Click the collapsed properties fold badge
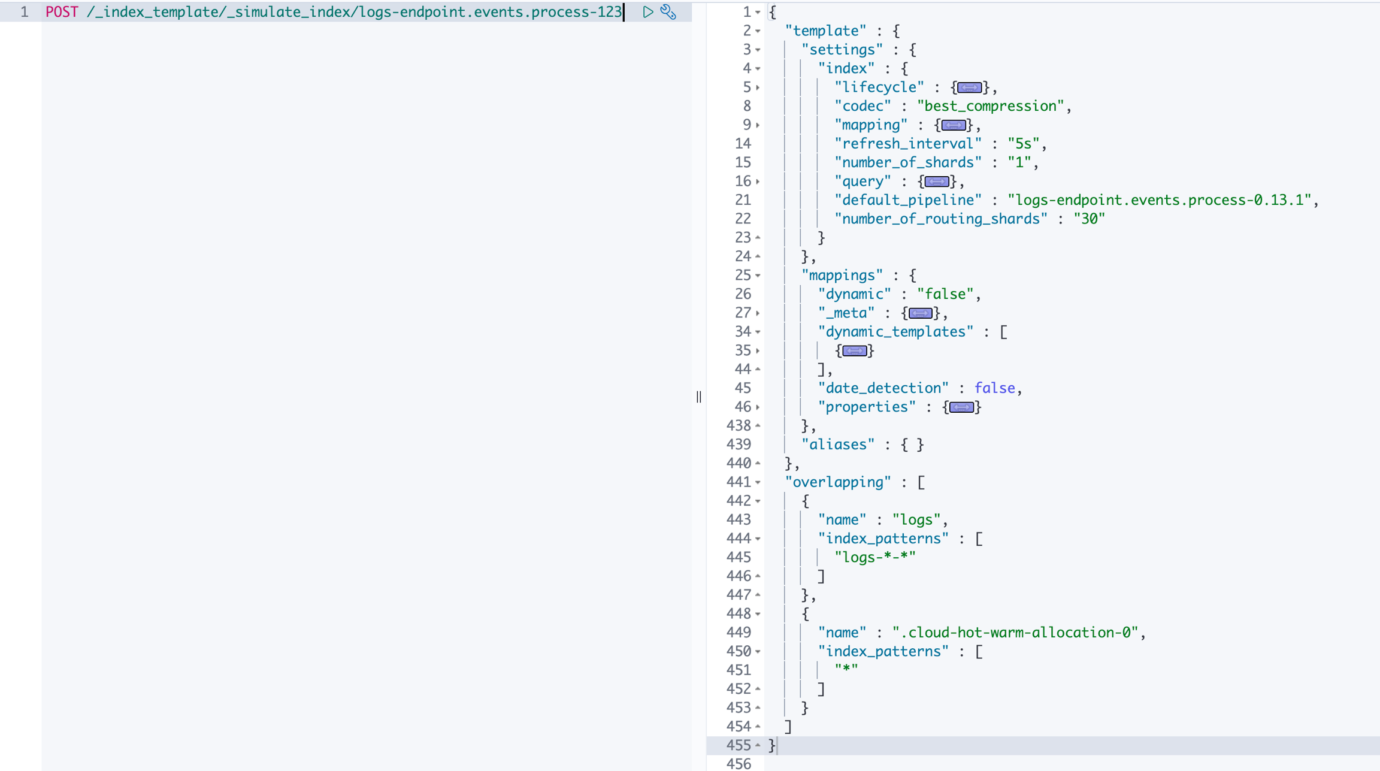Image resolution: width=1380 pixels, height=771 pixels. tap(961, 407)
